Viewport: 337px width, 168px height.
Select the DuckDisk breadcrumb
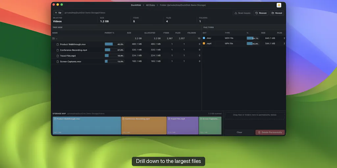click(x=136, y=5)
